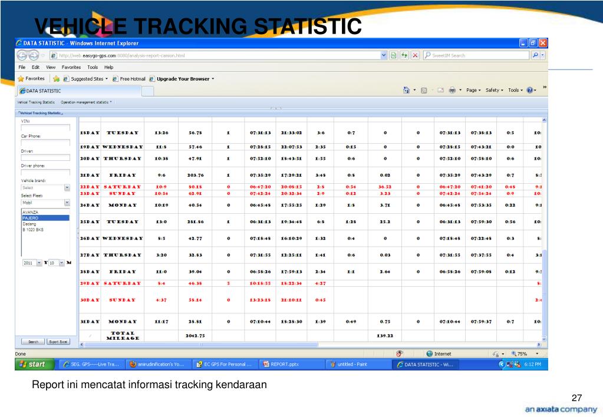
Task: Click inside the Car Phone input field
Action: click(45, 143)
